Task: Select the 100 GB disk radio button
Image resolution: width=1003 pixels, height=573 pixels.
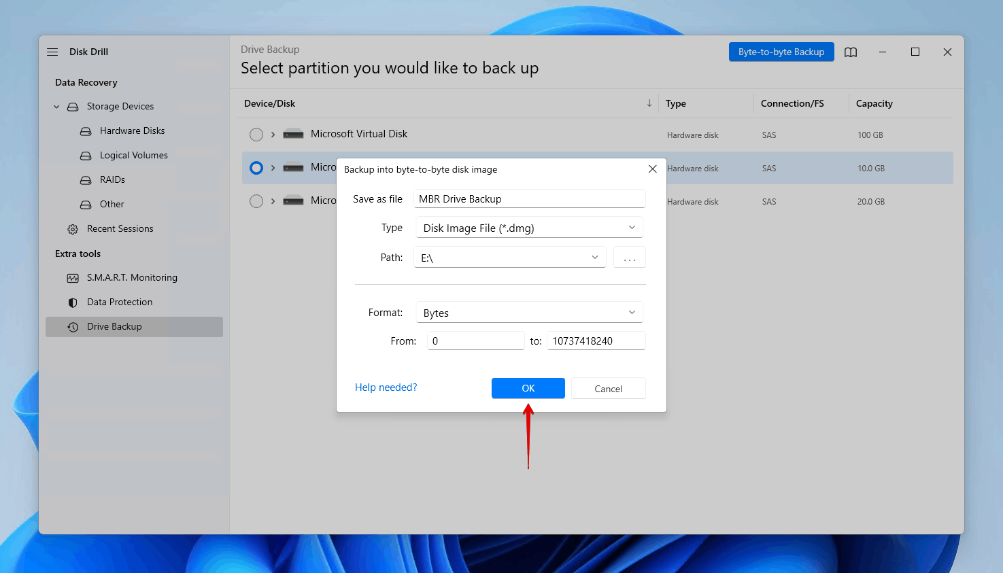Action: (256, 135)
